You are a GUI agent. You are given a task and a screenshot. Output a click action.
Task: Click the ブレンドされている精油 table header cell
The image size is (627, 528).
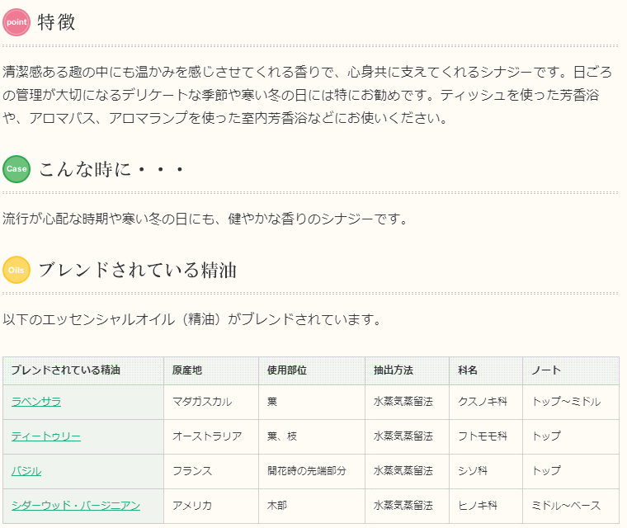coord(83,370)
